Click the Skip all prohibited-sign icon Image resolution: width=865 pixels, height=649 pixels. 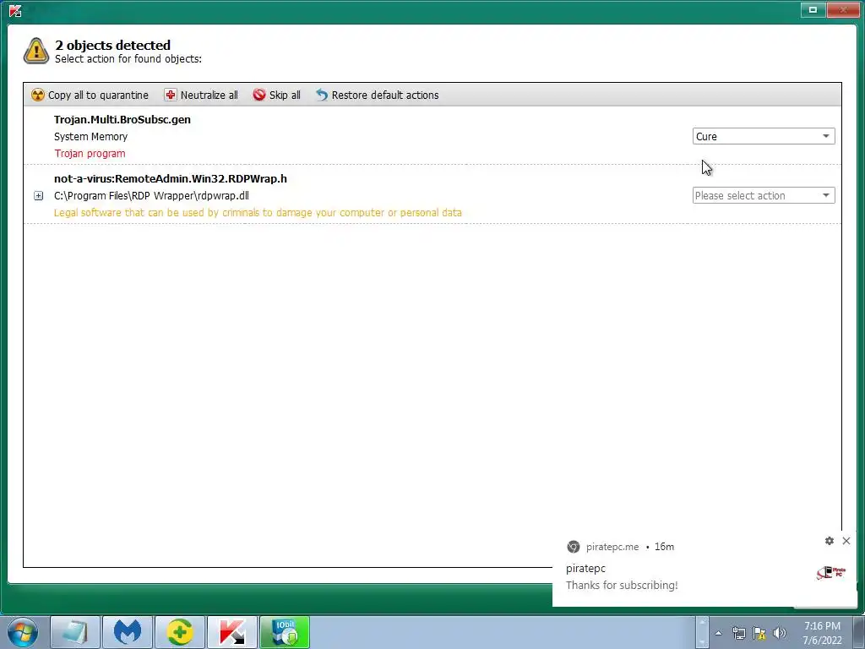(259, 95)
